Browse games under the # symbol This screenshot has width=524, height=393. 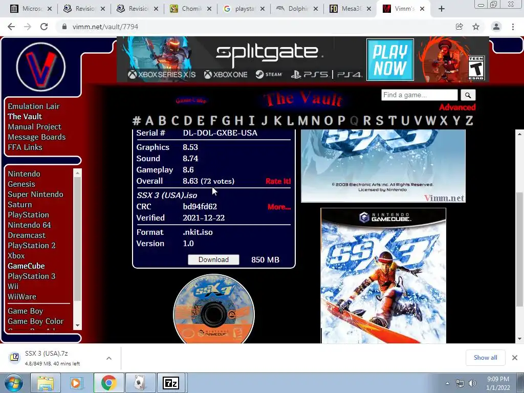[136, 121]
